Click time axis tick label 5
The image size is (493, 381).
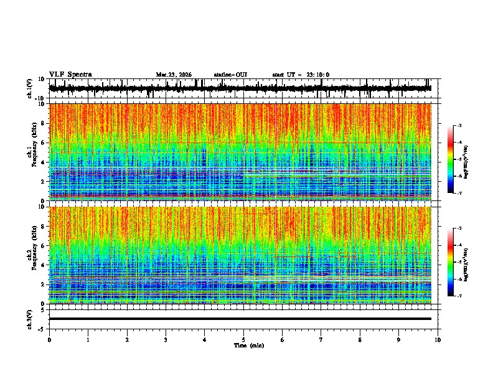[243, 339]
